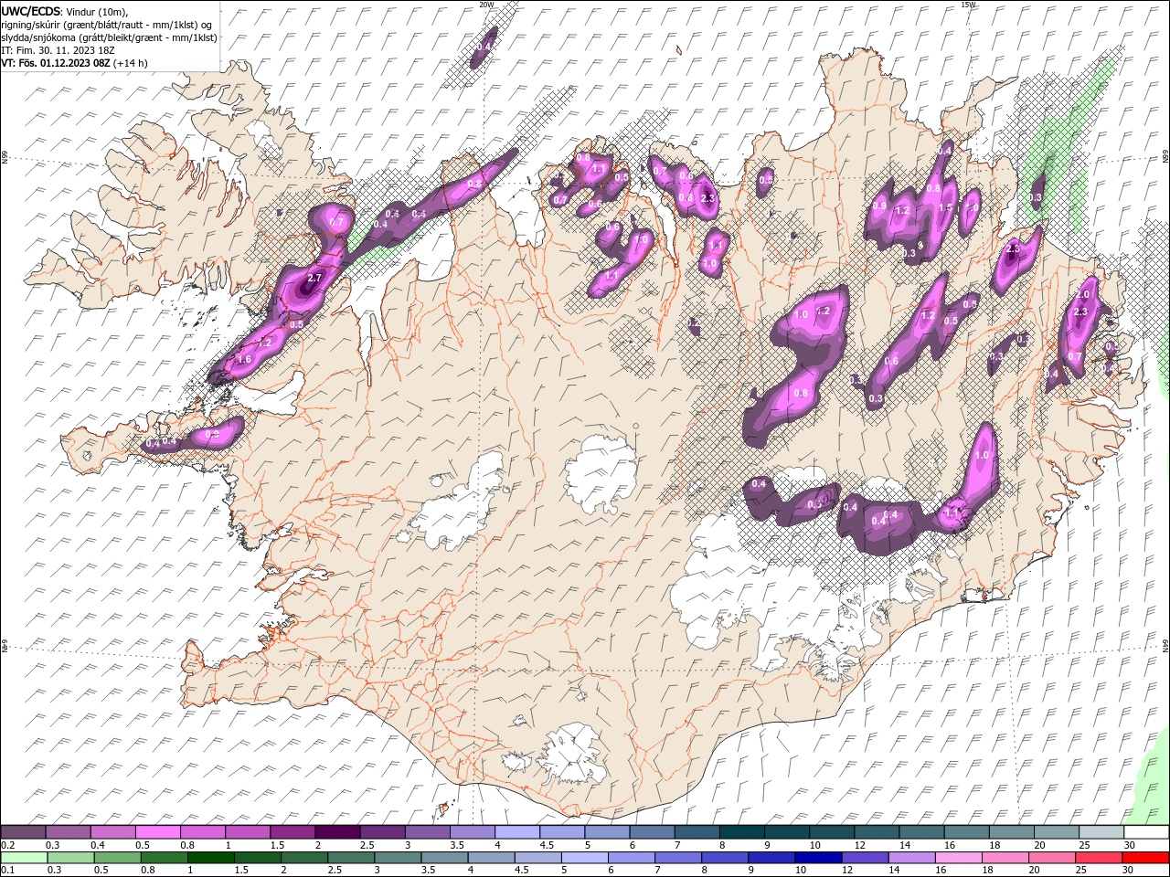Pick the mauve swatch above the 0.2 legend label

point(23,832)
